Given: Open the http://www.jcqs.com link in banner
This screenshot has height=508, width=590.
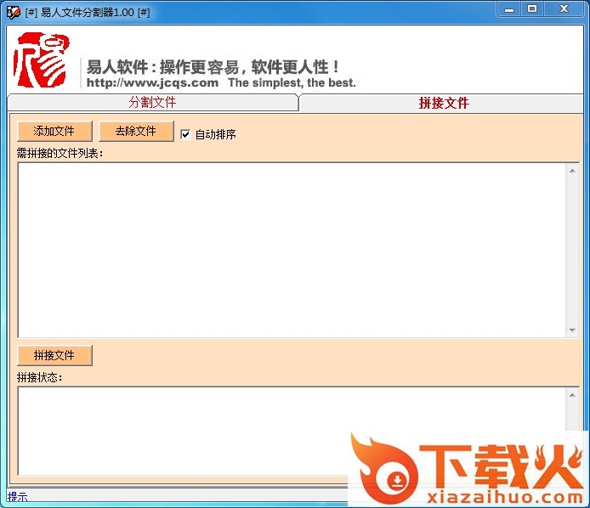Looking at the screenshot, I should coord(152,82).
